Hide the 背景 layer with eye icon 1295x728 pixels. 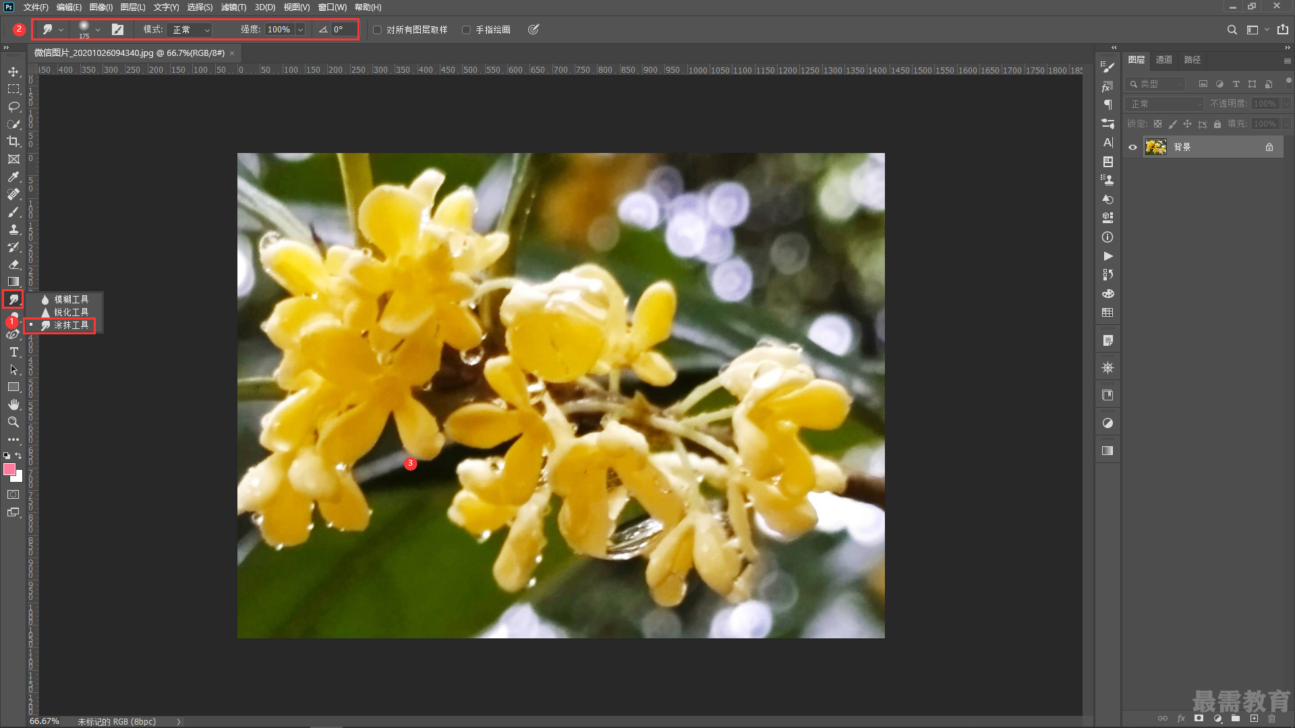point(1133,147)
